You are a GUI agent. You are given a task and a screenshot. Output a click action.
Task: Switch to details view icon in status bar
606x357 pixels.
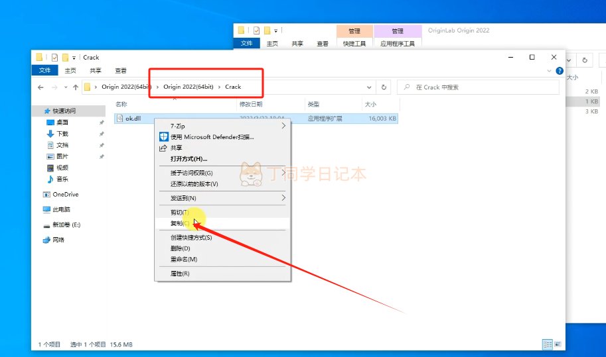(547, 344)
